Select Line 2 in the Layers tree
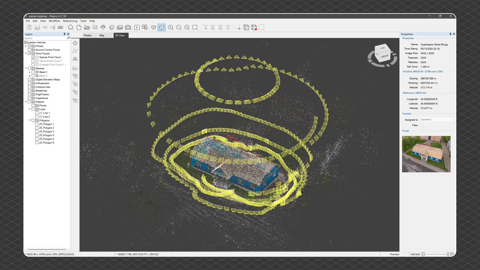Image resolution: width=480 pixels, height=270 pixels. tap(46, 117)
